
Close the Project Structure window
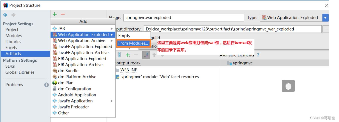326,5
